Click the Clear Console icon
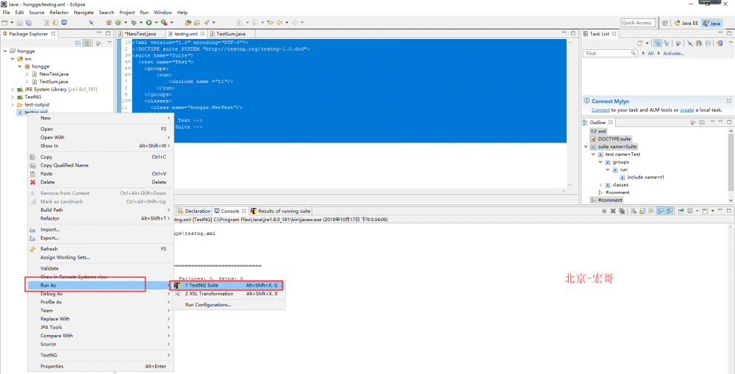 pyautogui.click(x=633, y=211)
